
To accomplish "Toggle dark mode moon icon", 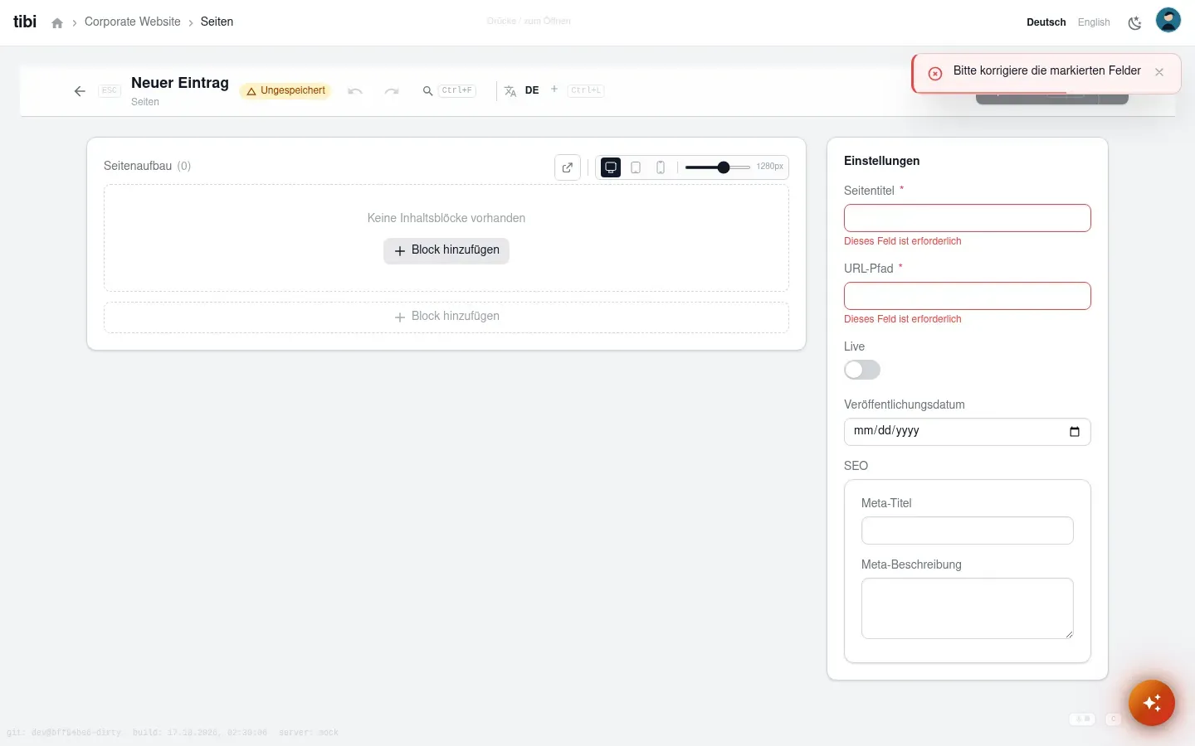I will [x=1134, y=22].
